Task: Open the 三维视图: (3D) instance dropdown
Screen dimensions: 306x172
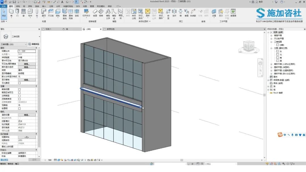Action: (x=14, y=44)
